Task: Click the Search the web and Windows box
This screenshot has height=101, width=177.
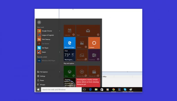Action: (x=61, y=89)
